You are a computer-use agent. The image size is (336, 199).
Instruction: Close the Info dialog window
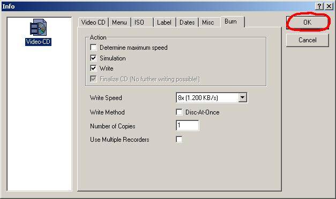(328, 6)
